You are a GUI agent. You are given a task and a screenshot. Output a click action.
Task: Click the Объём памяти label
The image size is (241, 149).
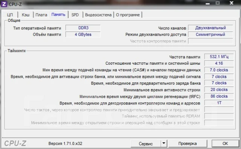tap(47, 35)
